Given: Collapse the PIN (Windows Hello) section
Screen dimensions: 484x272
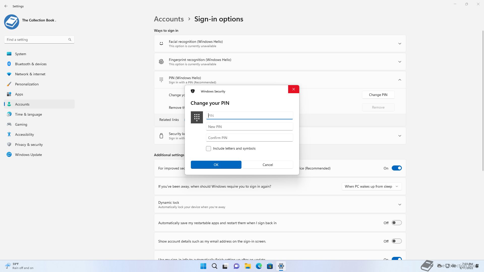Looking at the screenshot, I should pyautogui.click(x=400, y=80).
